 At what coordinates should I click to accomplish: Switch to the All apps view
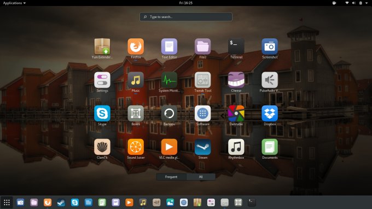(x=201, y=177)
